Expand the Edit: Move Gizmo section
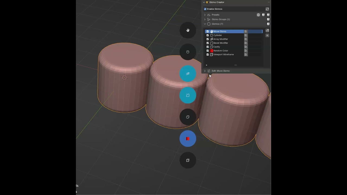 point(205,71)
